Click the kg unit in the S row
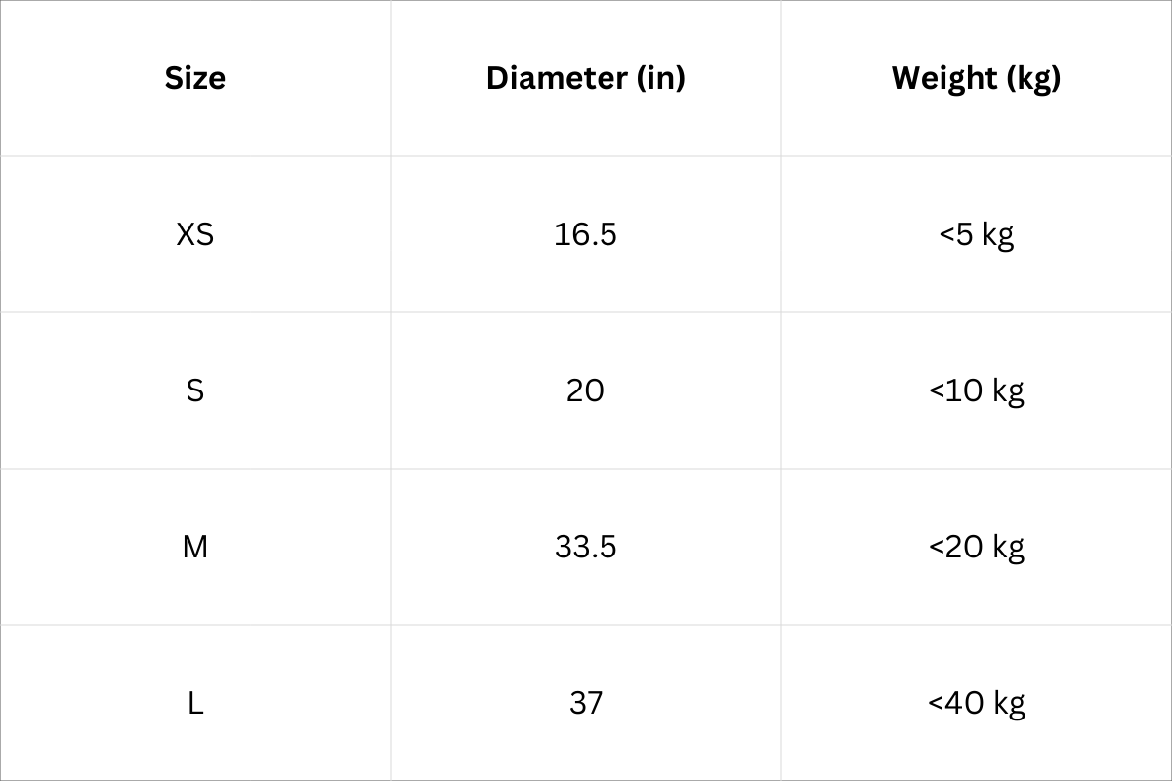This screenshot has width=1172, height=781. pos(1008,391)
